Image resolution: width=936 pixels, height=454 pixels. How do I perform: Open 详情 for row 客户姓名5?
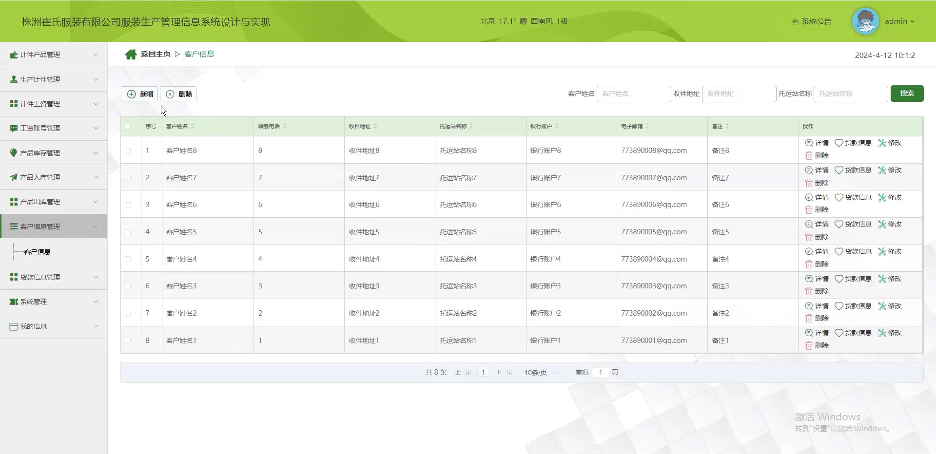coord(817,224)
